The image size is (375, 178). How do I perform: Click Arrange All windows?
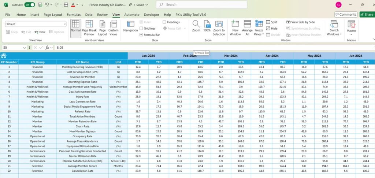tap(247, 28)
